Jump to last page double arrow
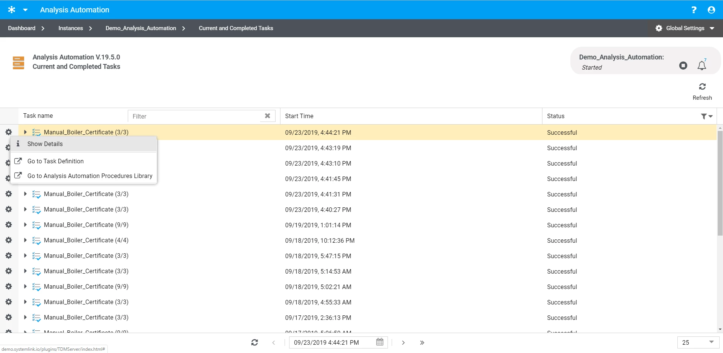The image size is (723, 353). pyautogui.click(x=422, y=342)
